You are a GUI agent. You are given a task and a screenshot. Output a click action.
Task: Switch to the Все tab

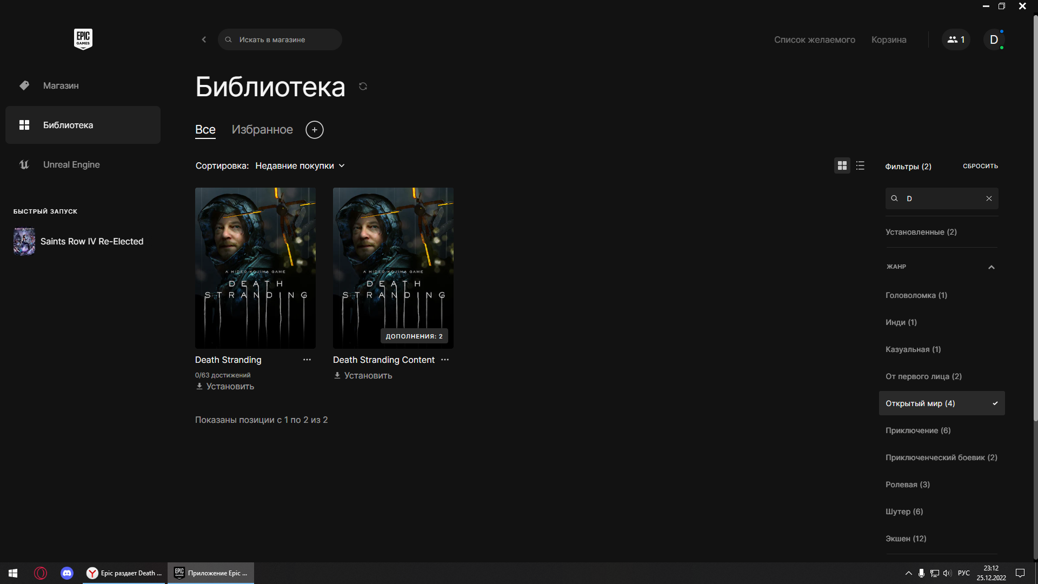[205, 130]
